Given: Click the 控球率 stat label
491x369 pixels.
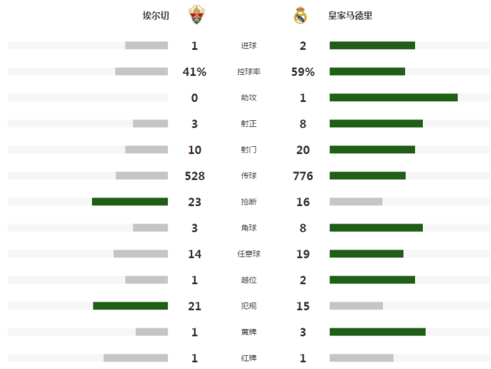Looking at the screenshot, I should point(249,72).
